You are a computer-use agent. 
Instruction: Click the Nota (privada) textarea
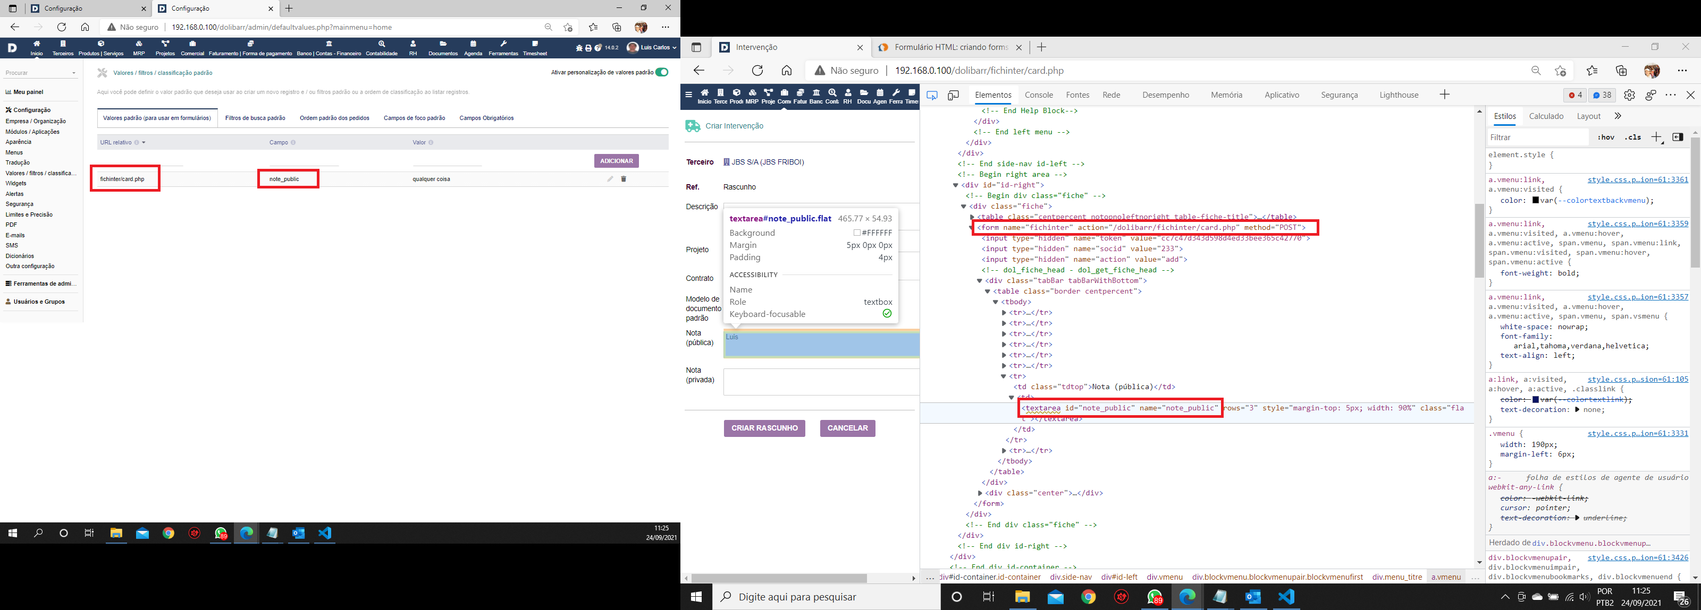point(821,382)
